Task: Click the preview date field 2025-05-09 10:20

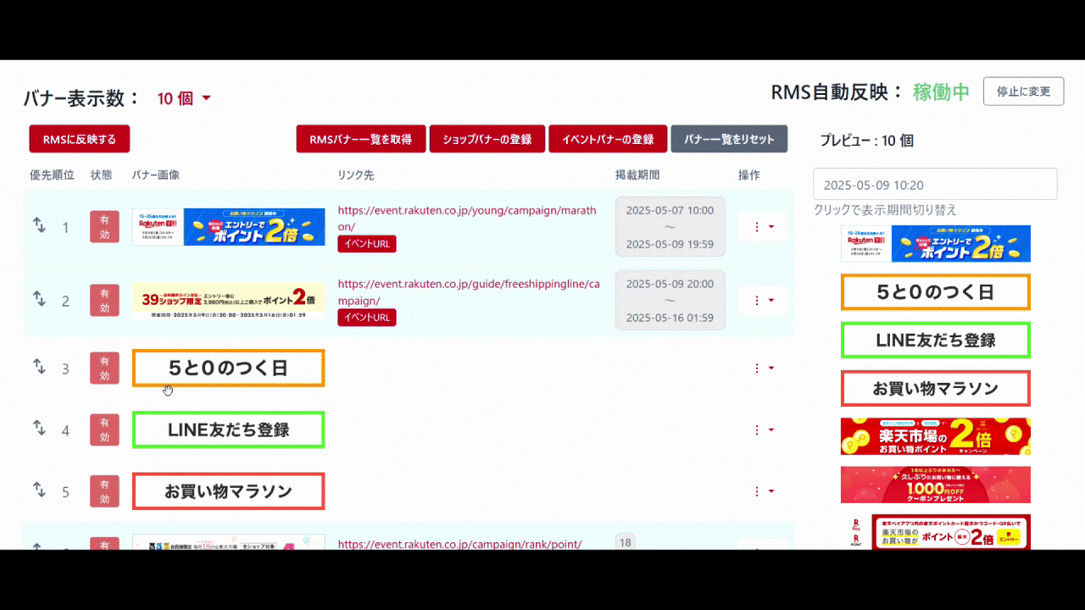Action: 935,185
